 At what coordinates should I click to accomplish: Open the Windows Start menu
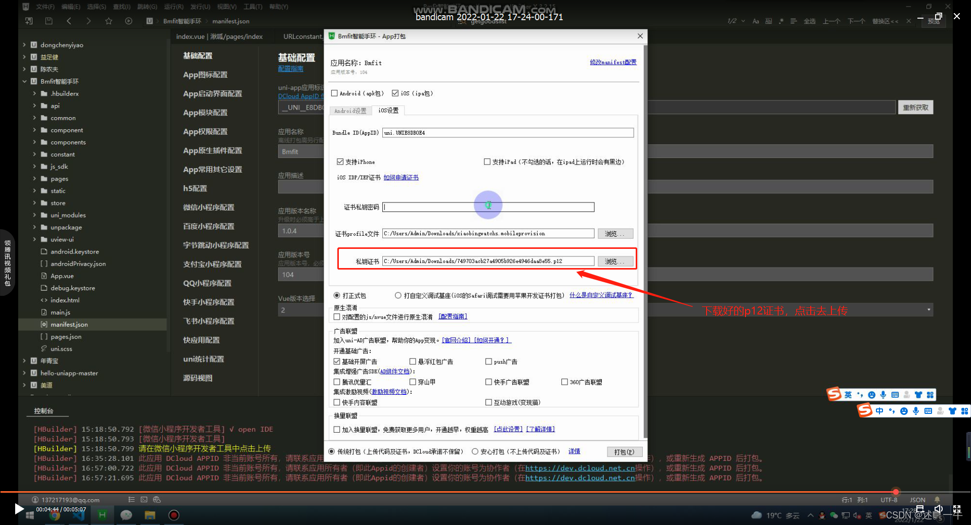pos(30,515)
